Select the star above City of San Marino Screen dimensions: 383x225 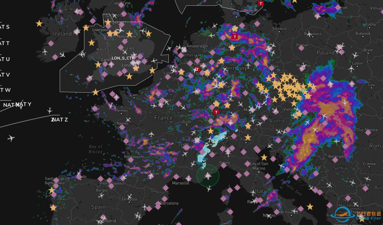(264, 157)
